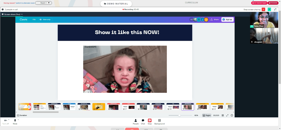Expand microphone options chevron
The height and width of the screenshot is (130, 281).
18,119
